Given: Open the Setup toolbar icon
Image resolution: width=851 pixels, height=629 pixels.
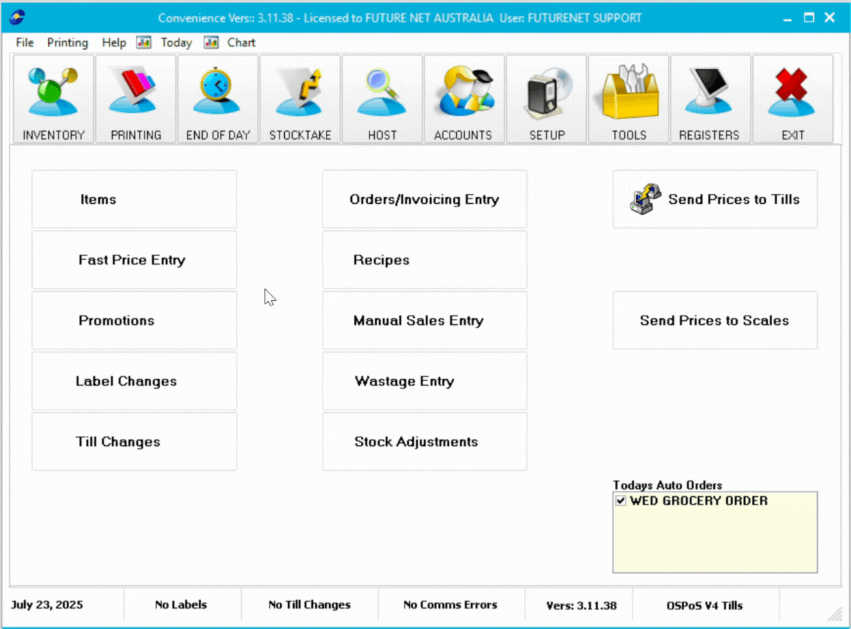Looking at the screenshot, I should (546, 99).
